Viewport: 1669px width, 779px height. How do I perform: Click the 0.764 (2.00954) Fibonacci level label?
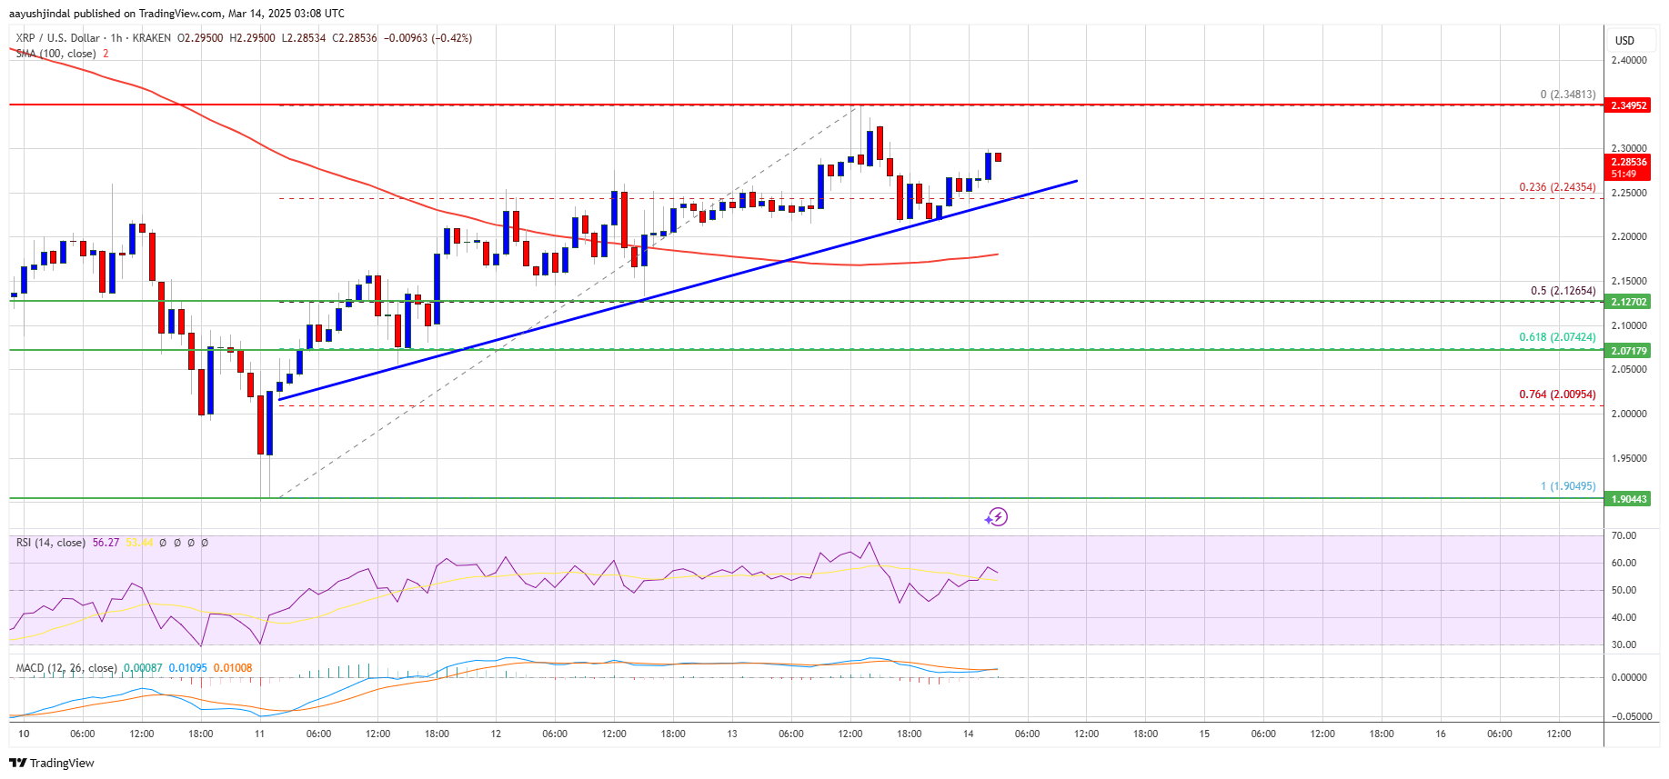pyautogui.click(x=1557, y=394)
